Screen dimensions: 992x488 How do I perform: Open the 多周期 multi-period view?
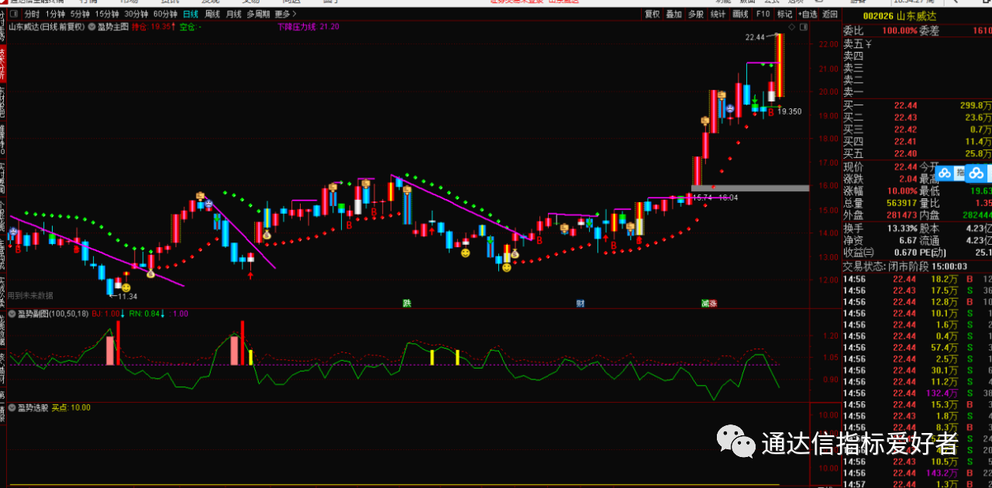click(258, 14)
